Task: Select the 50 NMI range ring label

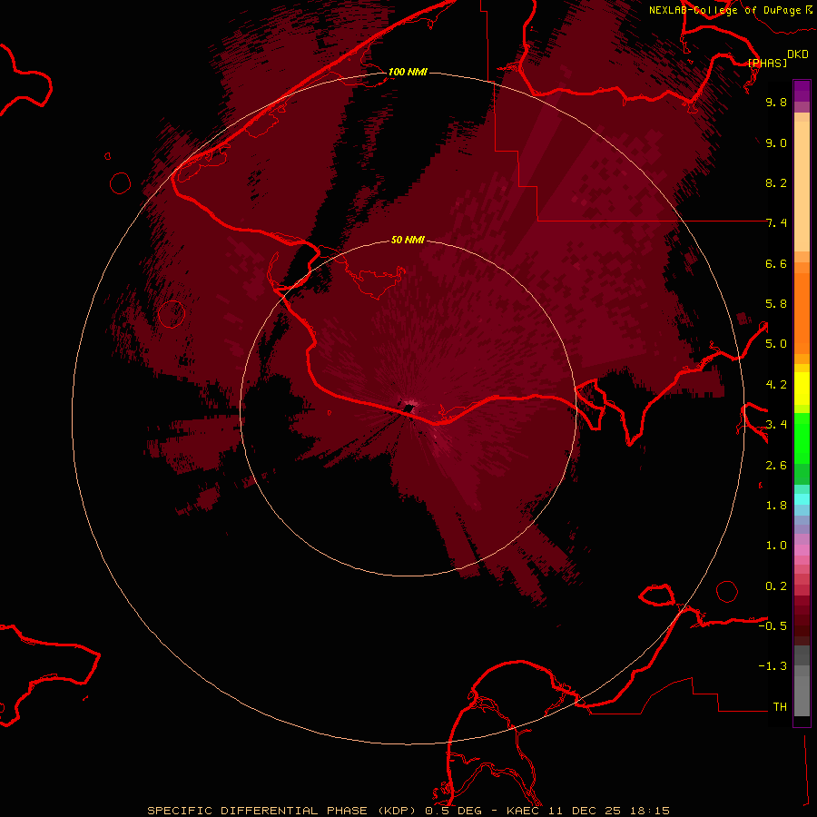Action: 408,240
